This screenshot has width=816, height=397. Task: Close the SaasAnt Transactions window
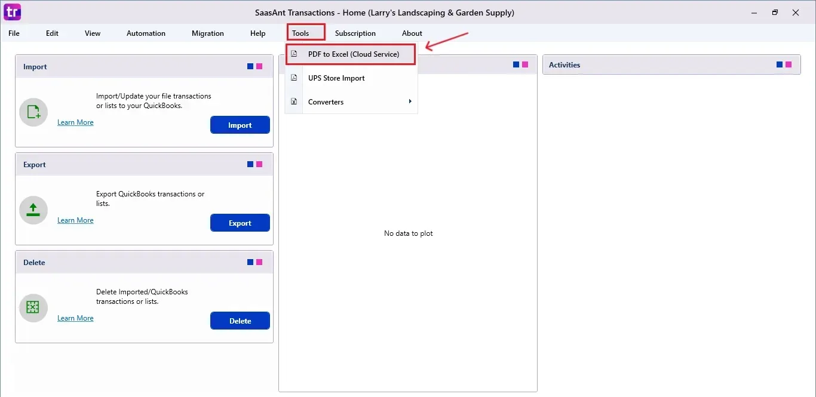[x=796, y=12]
